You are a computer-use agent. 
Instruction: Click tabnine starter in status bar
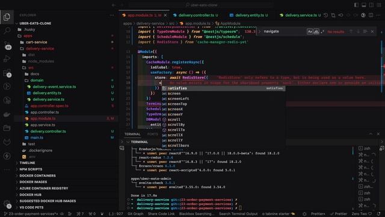(x=279, y=214)
